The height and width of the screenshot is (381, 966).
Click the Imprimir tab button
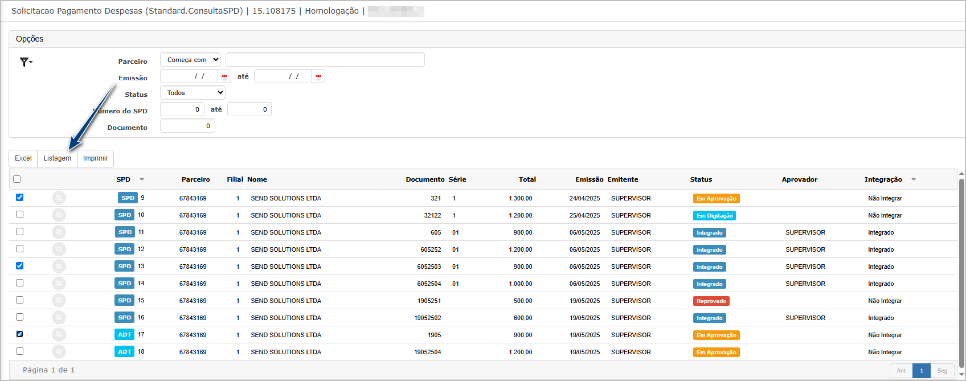96,158
